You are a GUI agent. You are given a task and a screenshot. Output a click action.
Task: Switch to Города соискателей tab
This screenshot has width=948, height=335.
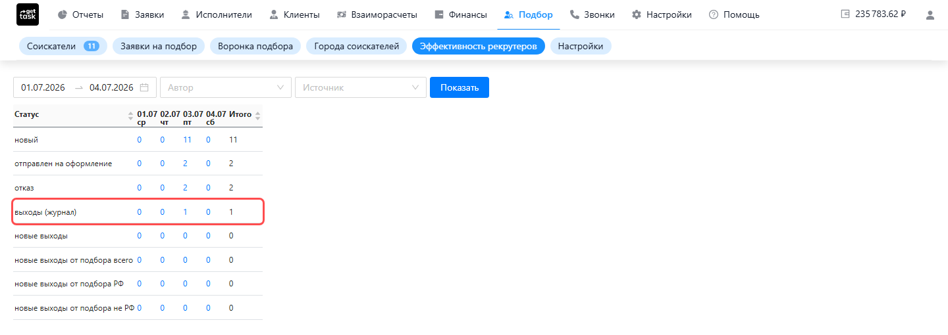click(357, 46)
